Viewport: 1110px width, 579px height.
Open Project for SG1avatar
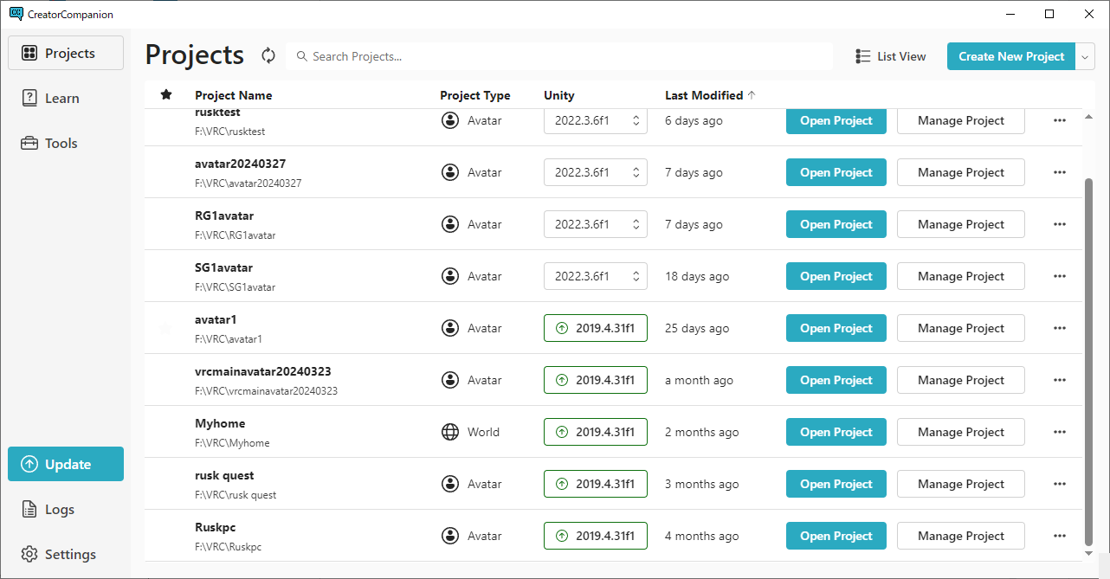pos(836,276)
